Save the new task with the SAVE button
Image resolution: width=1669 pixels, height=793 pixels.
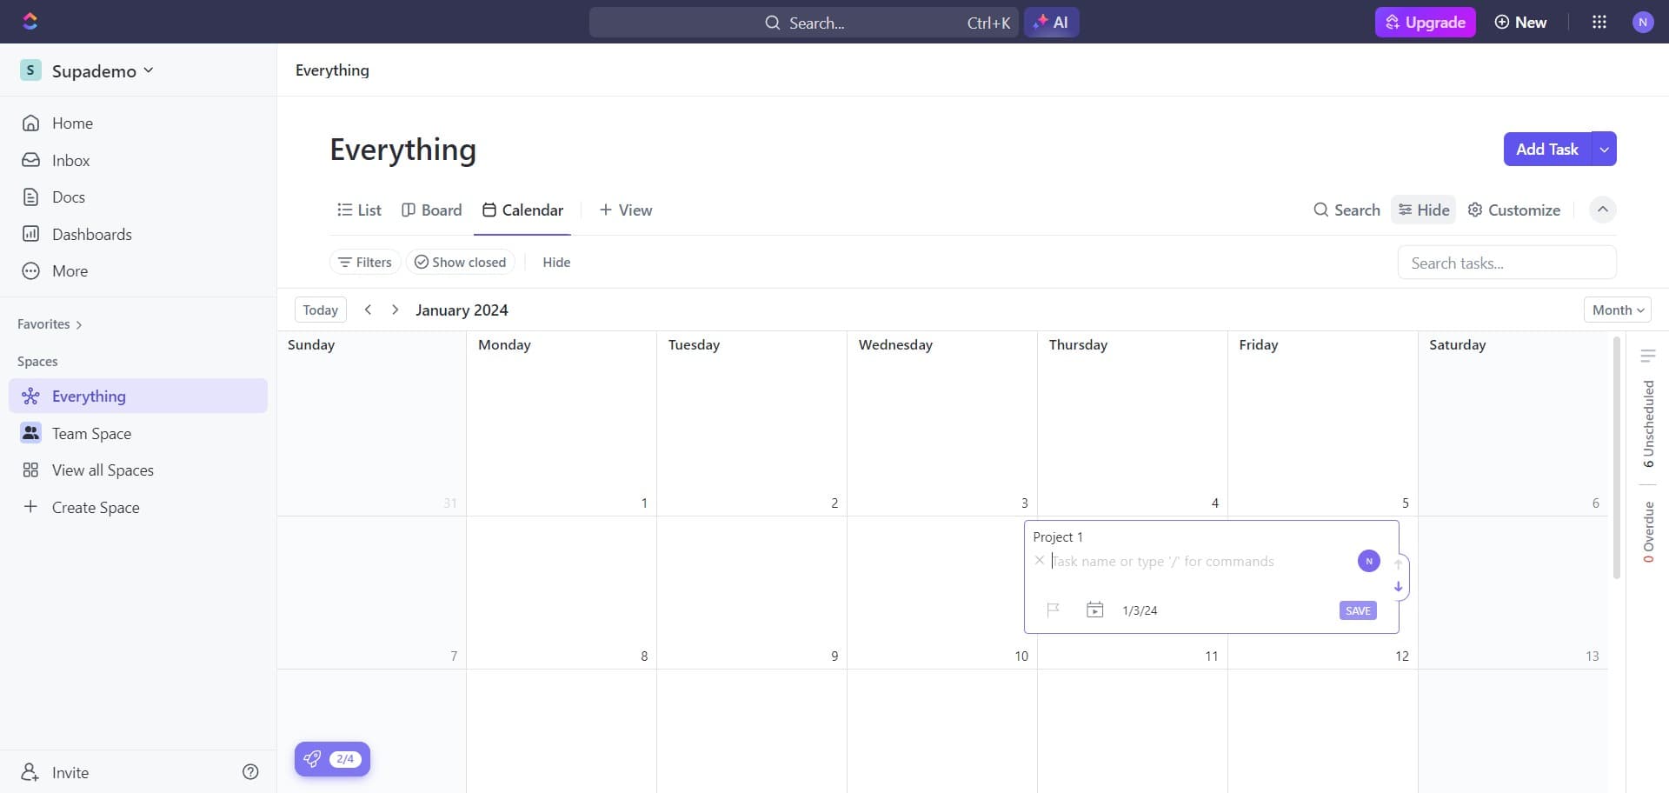[1357, 610]
